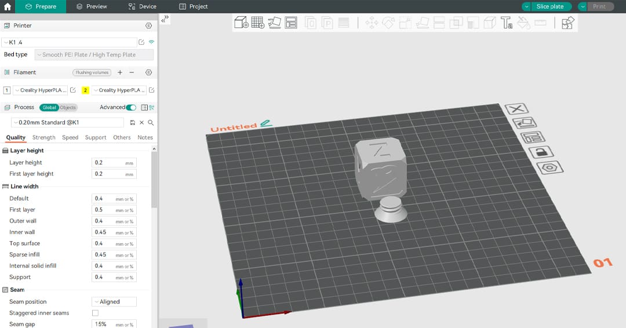Open printer settings gear icon
Screen dimensions: 626x328
click(x=148, y=25)
